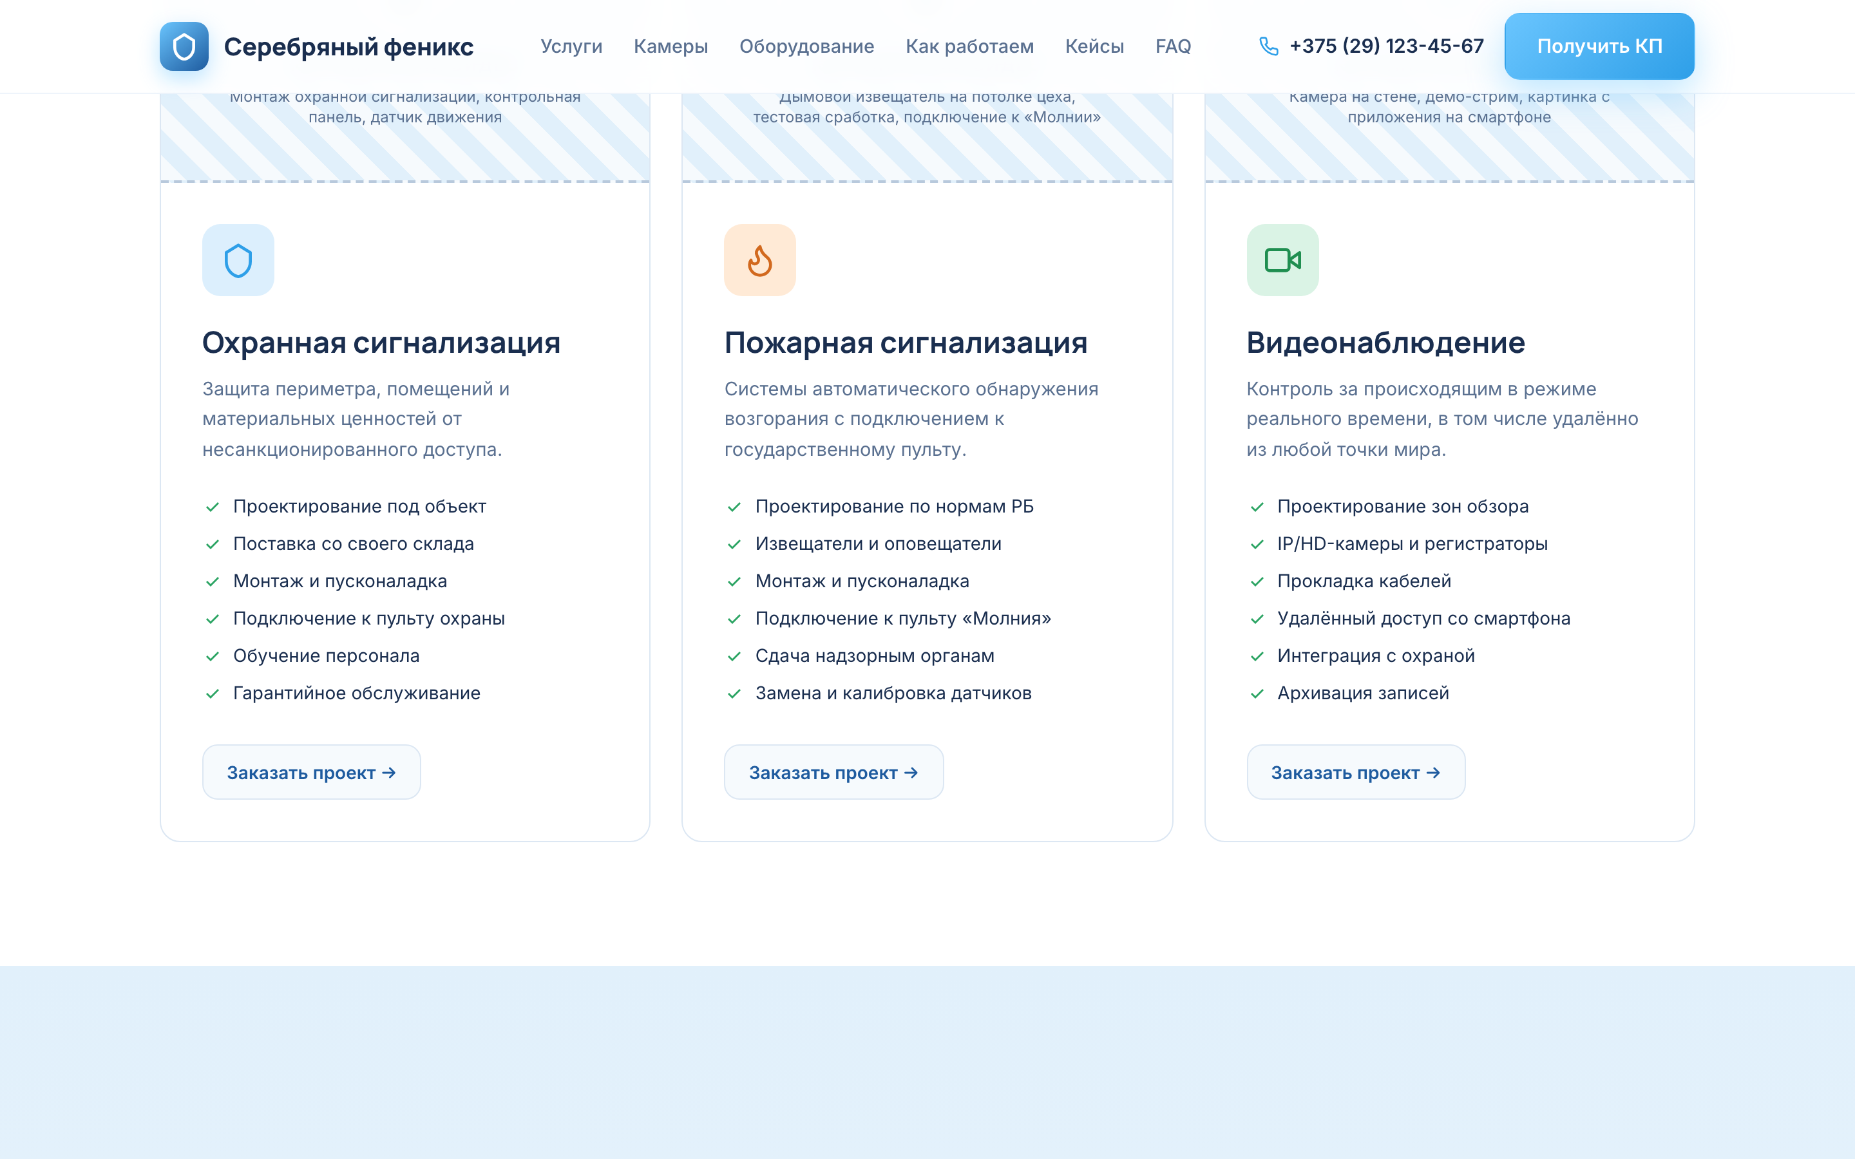Click the Видеонаблюдение heading
The image size is (1855, 1159).
[1385, 343]
